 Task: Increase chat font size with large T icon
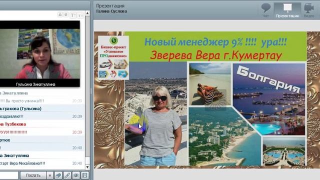point(72,15)
